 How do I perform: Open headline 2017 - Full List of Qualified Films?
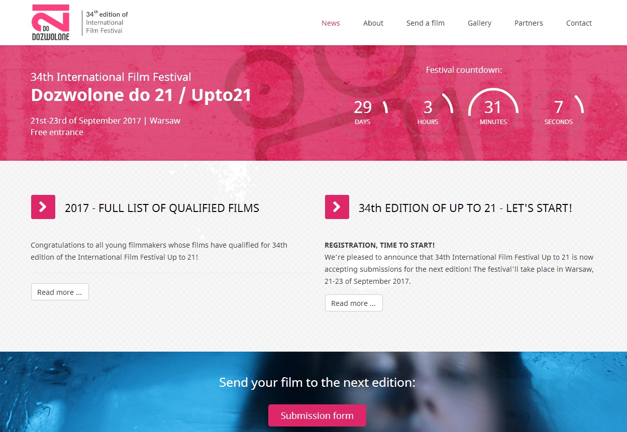click(x=162, y=208)
